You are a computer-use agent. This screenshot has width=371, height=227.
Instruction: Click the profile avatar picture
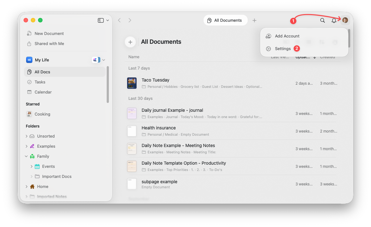tap(345, 20)
